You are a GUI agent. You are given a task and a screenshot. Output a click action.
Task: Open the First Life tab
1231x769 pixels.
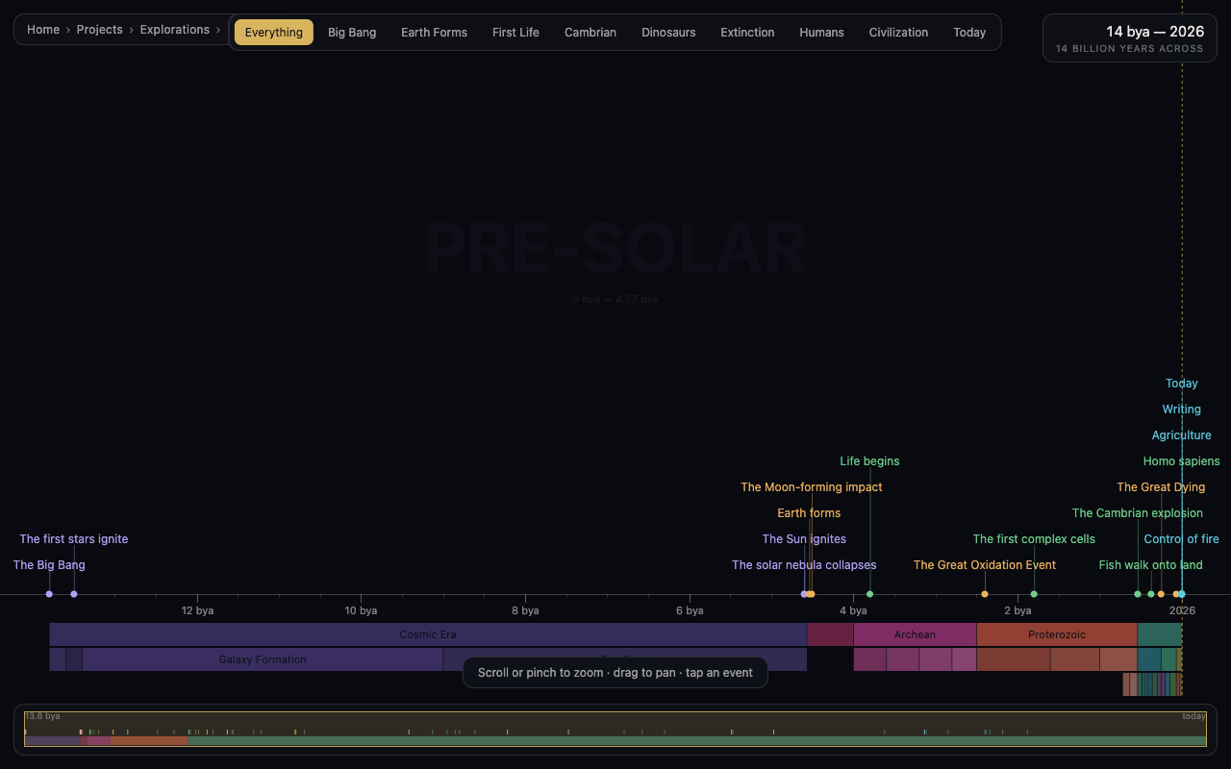tap(515, 32)
